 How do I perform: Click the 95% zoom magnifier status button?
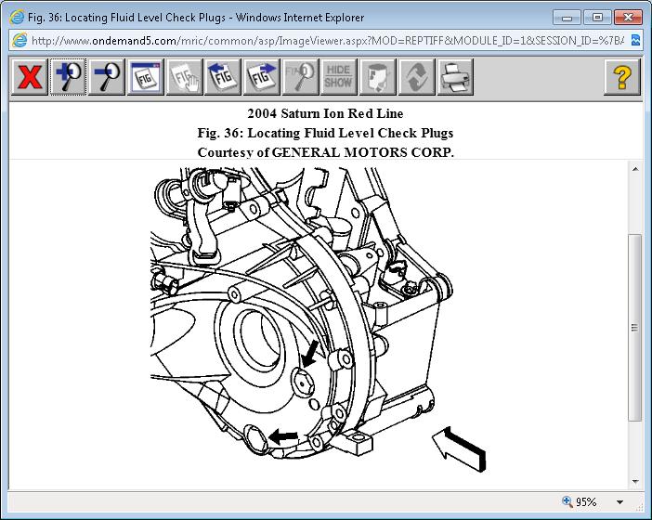click(580, 501)
